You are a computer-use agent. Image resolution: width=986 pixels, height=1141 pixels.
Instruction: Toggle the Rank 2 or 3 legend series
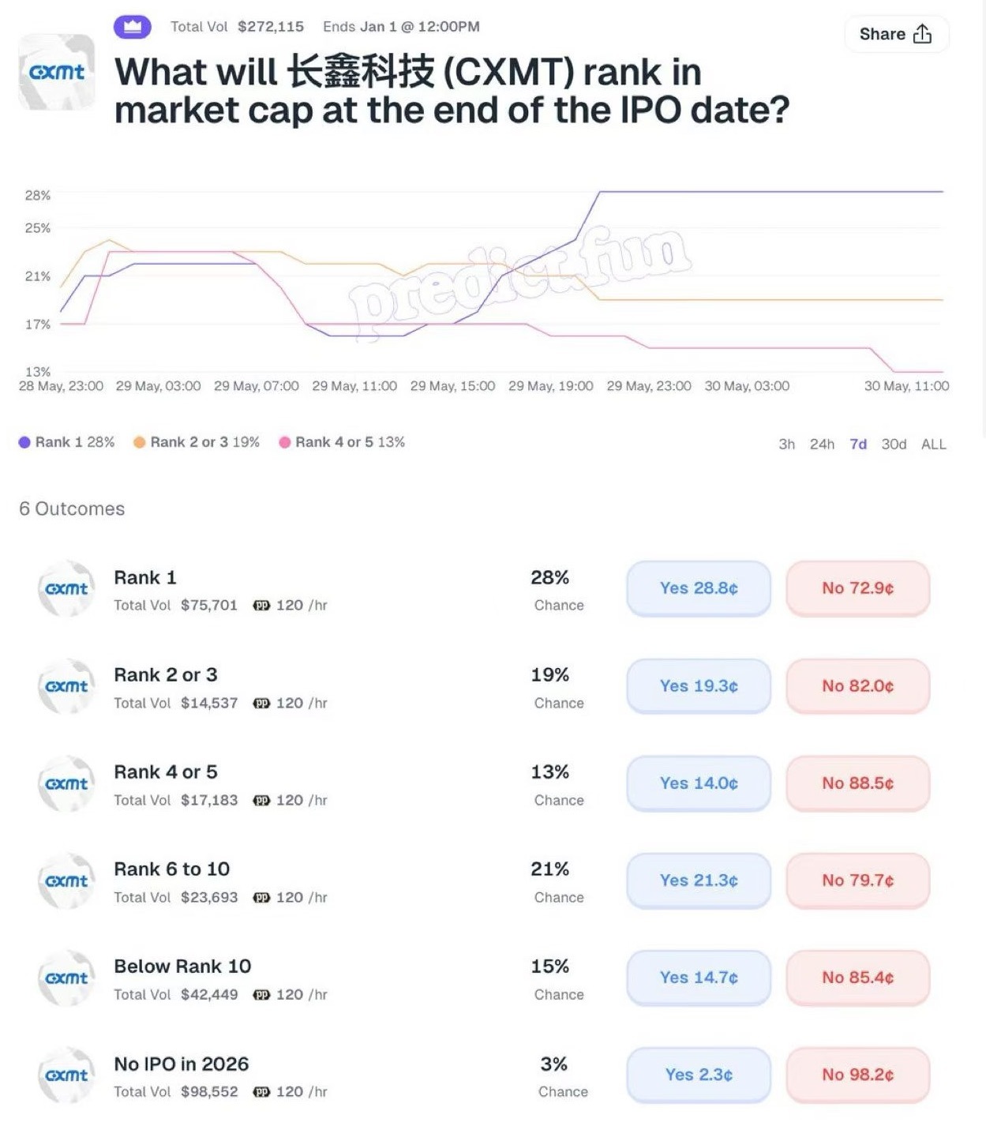point(197,442)
